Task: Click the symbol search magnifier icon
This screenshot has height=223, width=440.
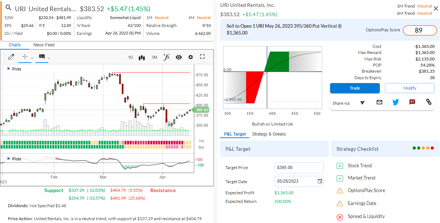Action: pyautogui.click(x=8, y=8)
